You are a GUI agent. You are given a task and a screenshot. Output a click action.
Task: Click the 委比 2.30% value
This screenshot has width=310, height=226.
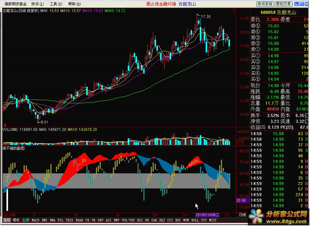tap(273, 20)
